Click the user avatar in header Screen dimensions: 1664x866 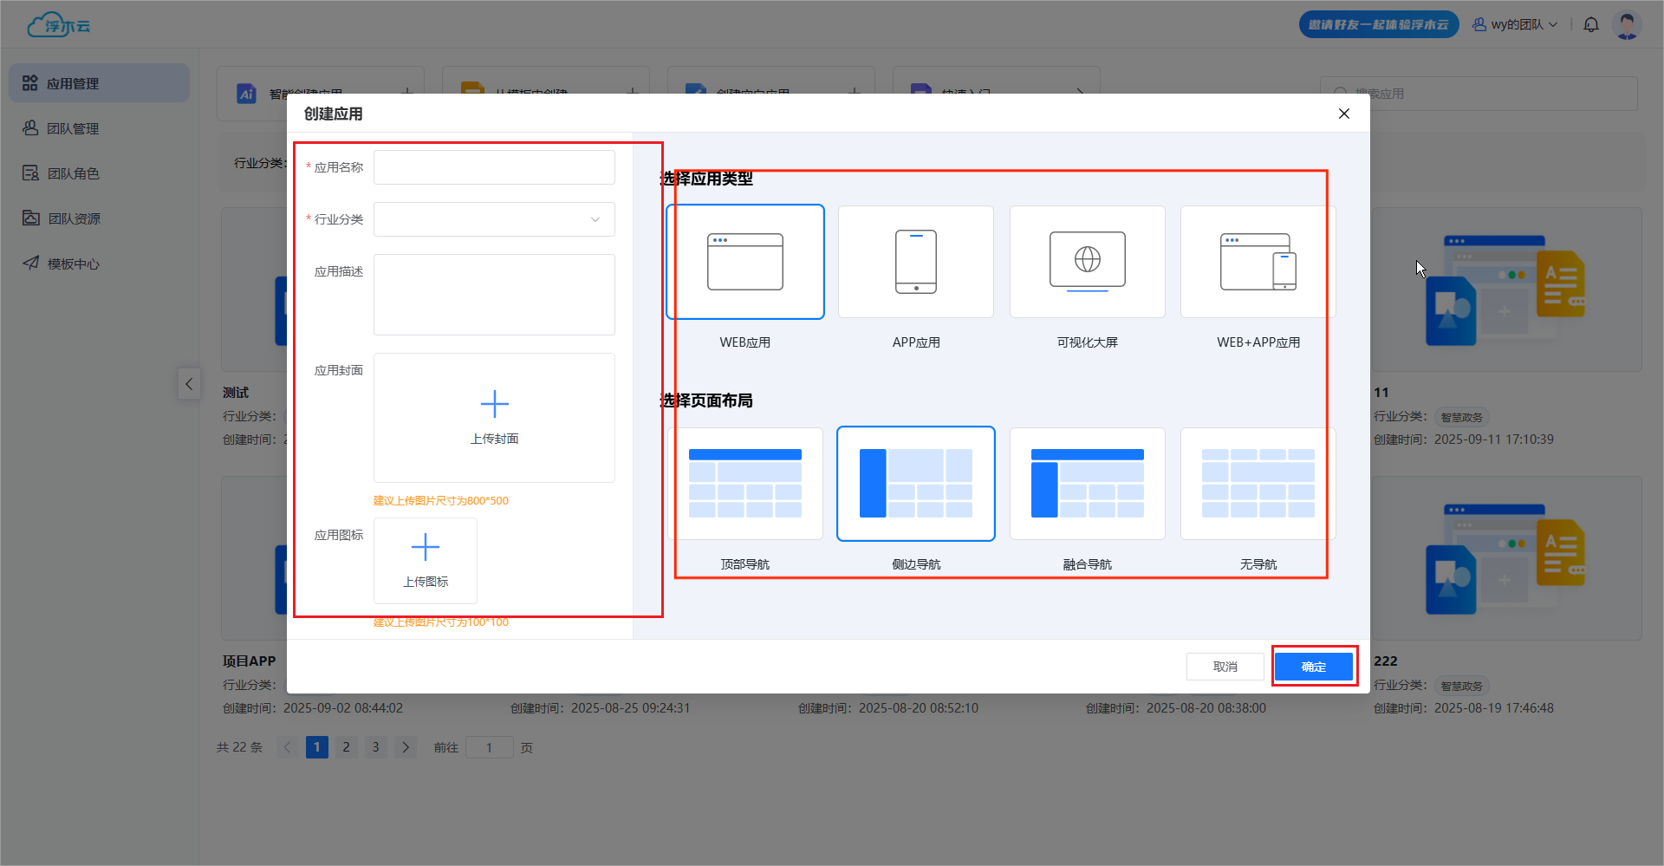point(1627,24)
